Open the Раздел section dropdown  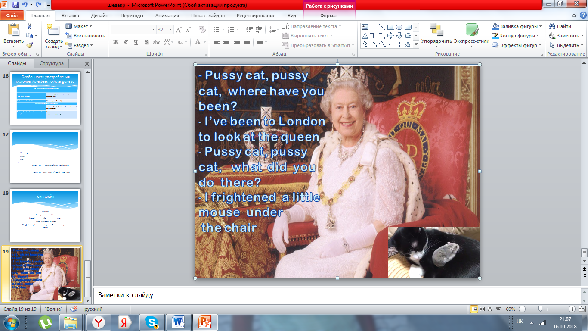[79, 45]
